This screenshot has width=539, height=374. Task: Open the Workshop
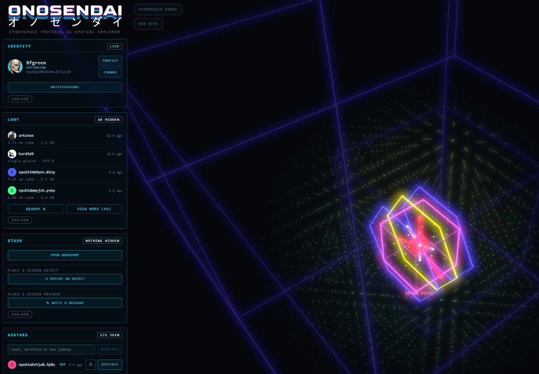point(65,255)
